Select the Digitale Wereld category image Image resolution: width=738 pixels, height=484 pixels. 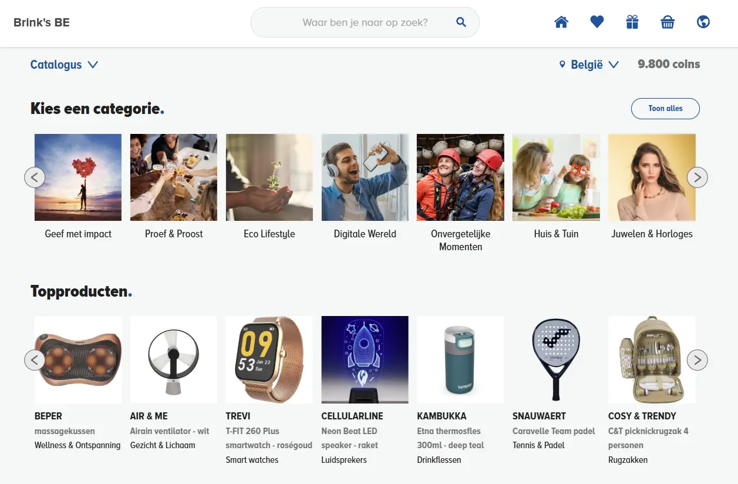click(x=365, y=177)
